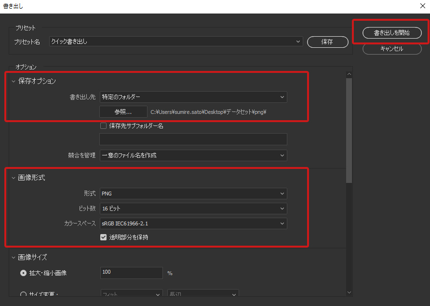Open the ビット数 16 ビット dropdown
Viewport: 430px width, 306px height.
click(x=193, y=209)
